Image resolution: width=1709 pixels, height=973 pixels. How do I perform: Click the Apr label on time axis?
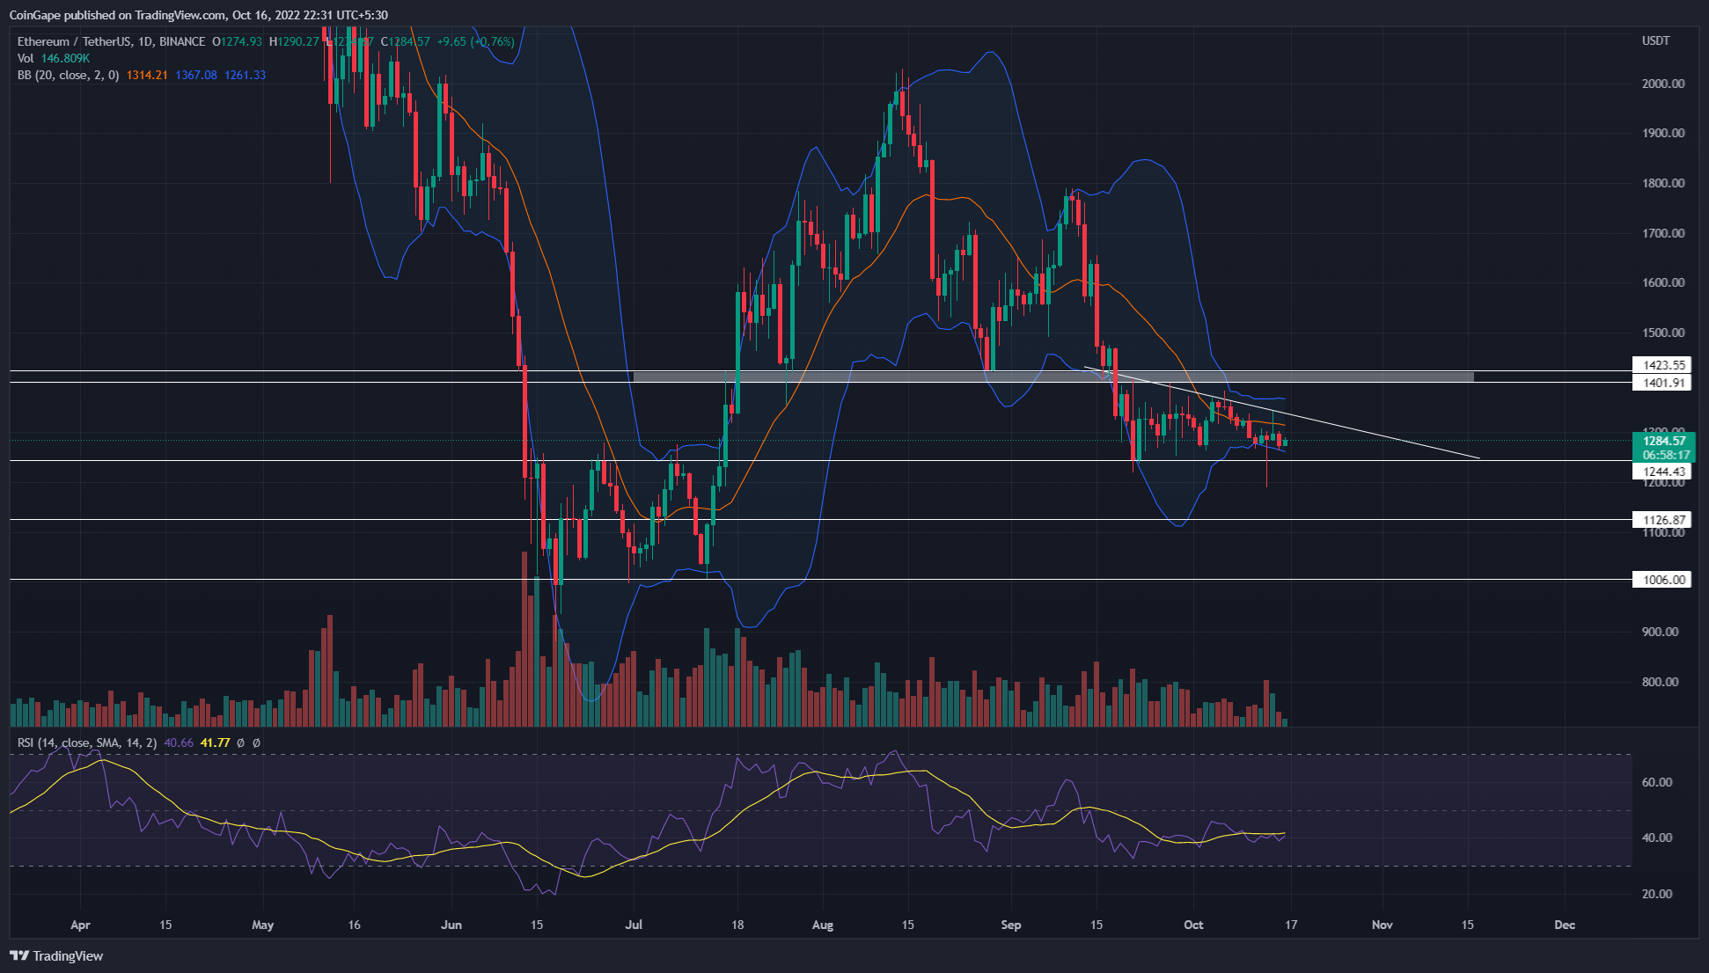coord(80,925)
